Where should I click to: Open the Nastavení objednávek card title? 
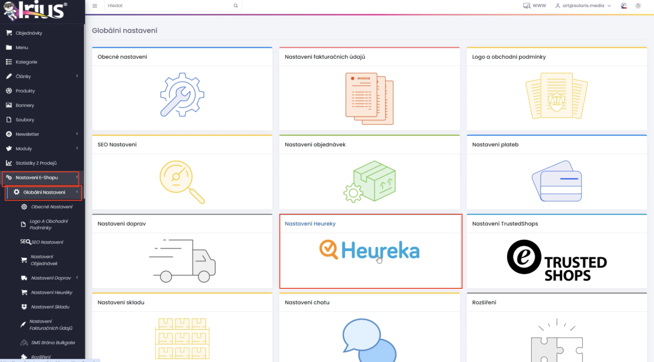coord(315,145)
